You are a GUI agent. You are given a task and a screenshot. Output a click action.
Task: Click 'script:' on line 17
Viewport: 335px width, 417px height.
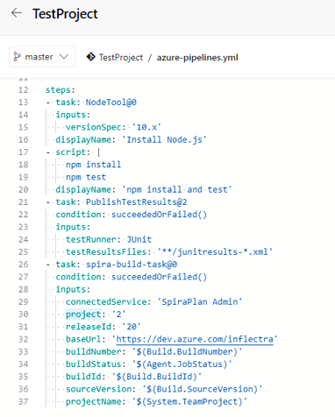pyautogui.click(x=73, y=152)
